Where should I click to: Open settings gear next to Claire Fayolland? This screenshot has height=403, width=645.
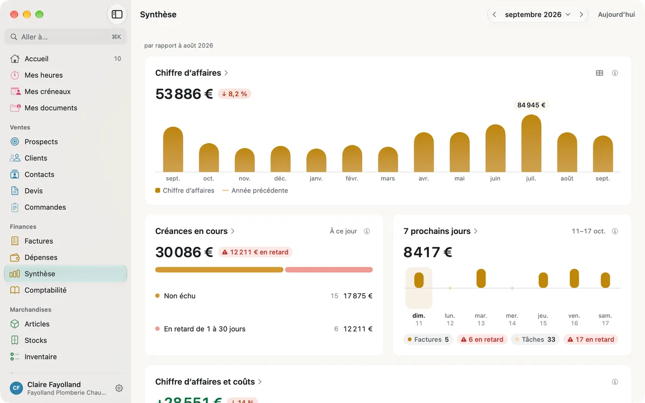pyautogui.click(x=119, y=388)
